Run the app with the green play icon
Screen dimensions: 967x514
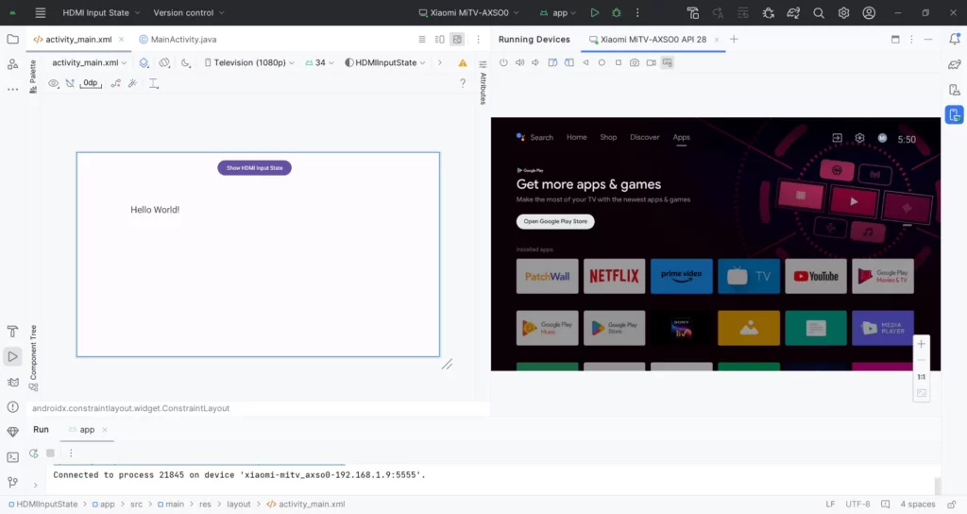pos(595,12)
